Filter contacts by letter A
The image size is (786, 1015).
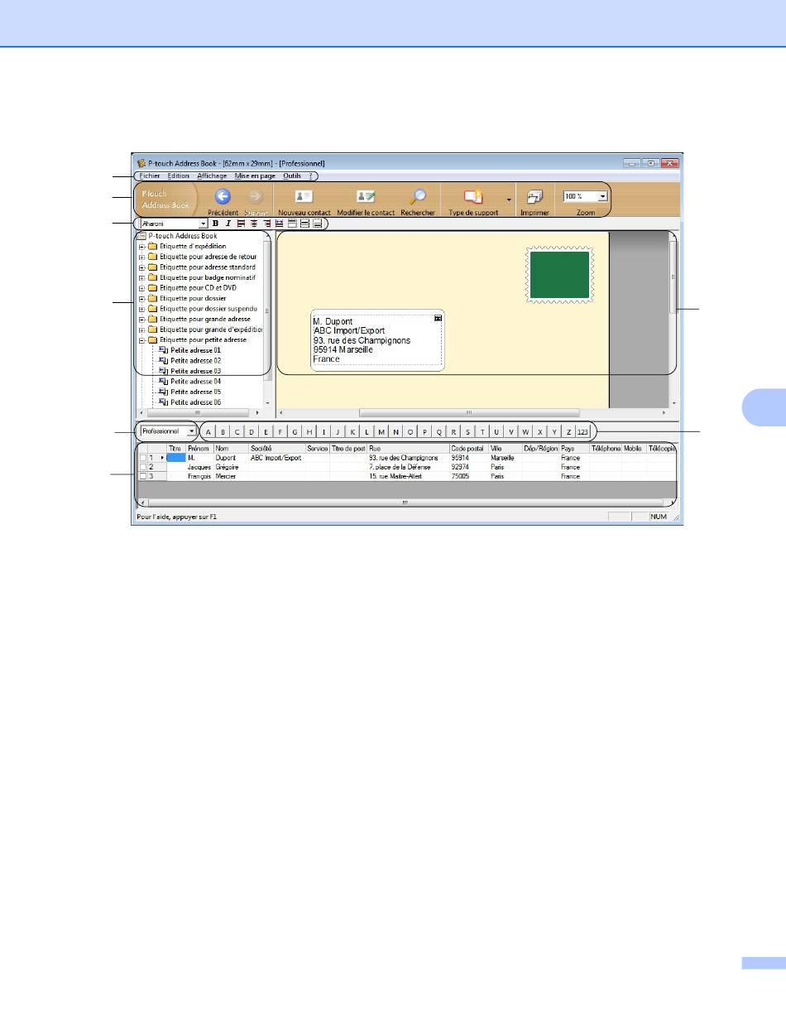click(x=208, y=431)
